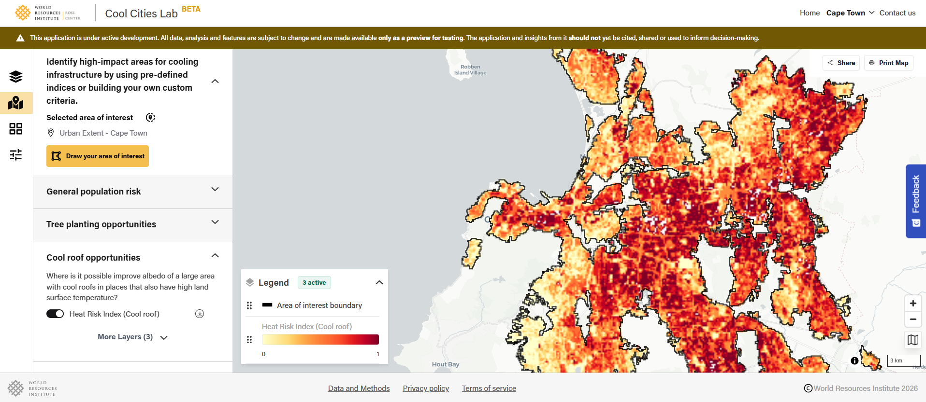Collapse the Legend panel
926x402 pixels.
click(x=379, y=283)
